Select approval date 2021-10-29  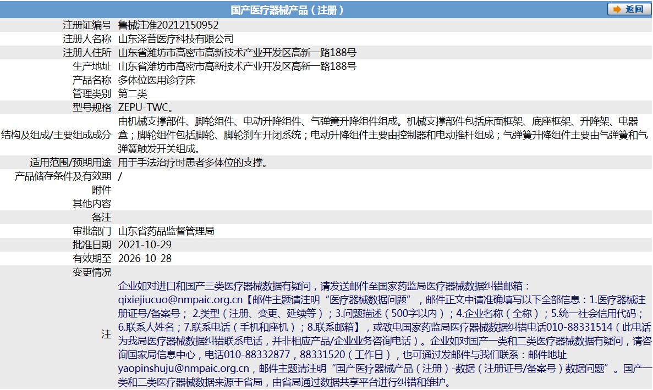click(145, 244)
